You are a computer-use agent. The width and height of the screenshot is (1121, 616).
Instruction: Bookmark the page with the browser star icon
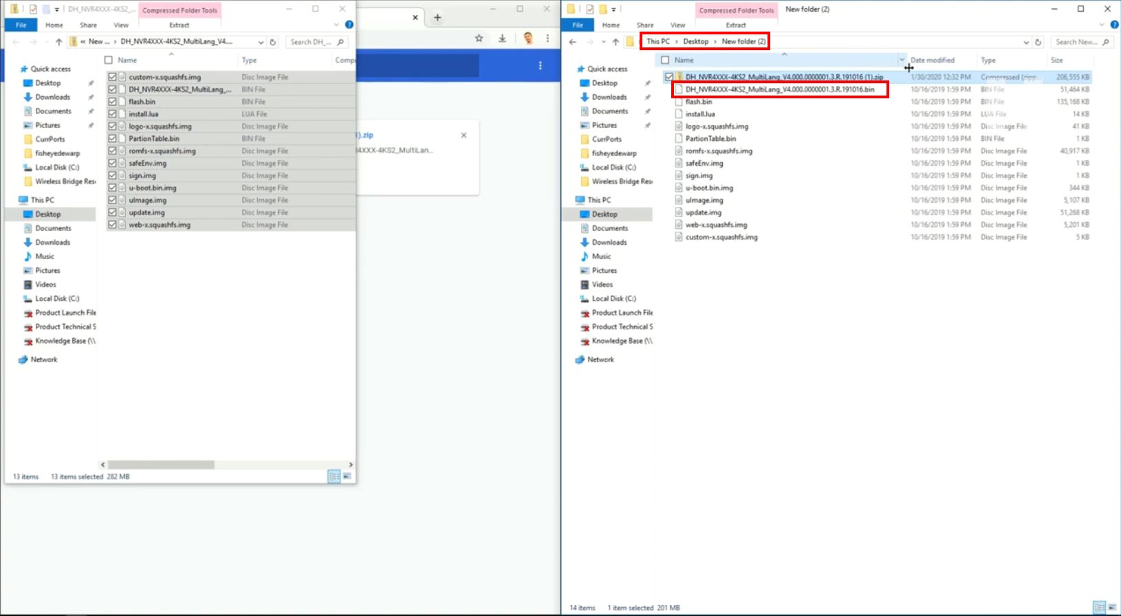coord(479,38)
